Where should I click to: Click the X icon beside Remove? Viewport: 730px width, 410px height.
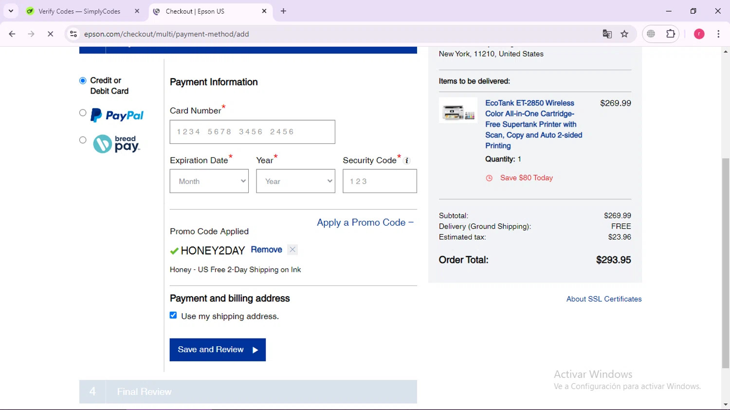pyautogui.click(x=292, y=250)
